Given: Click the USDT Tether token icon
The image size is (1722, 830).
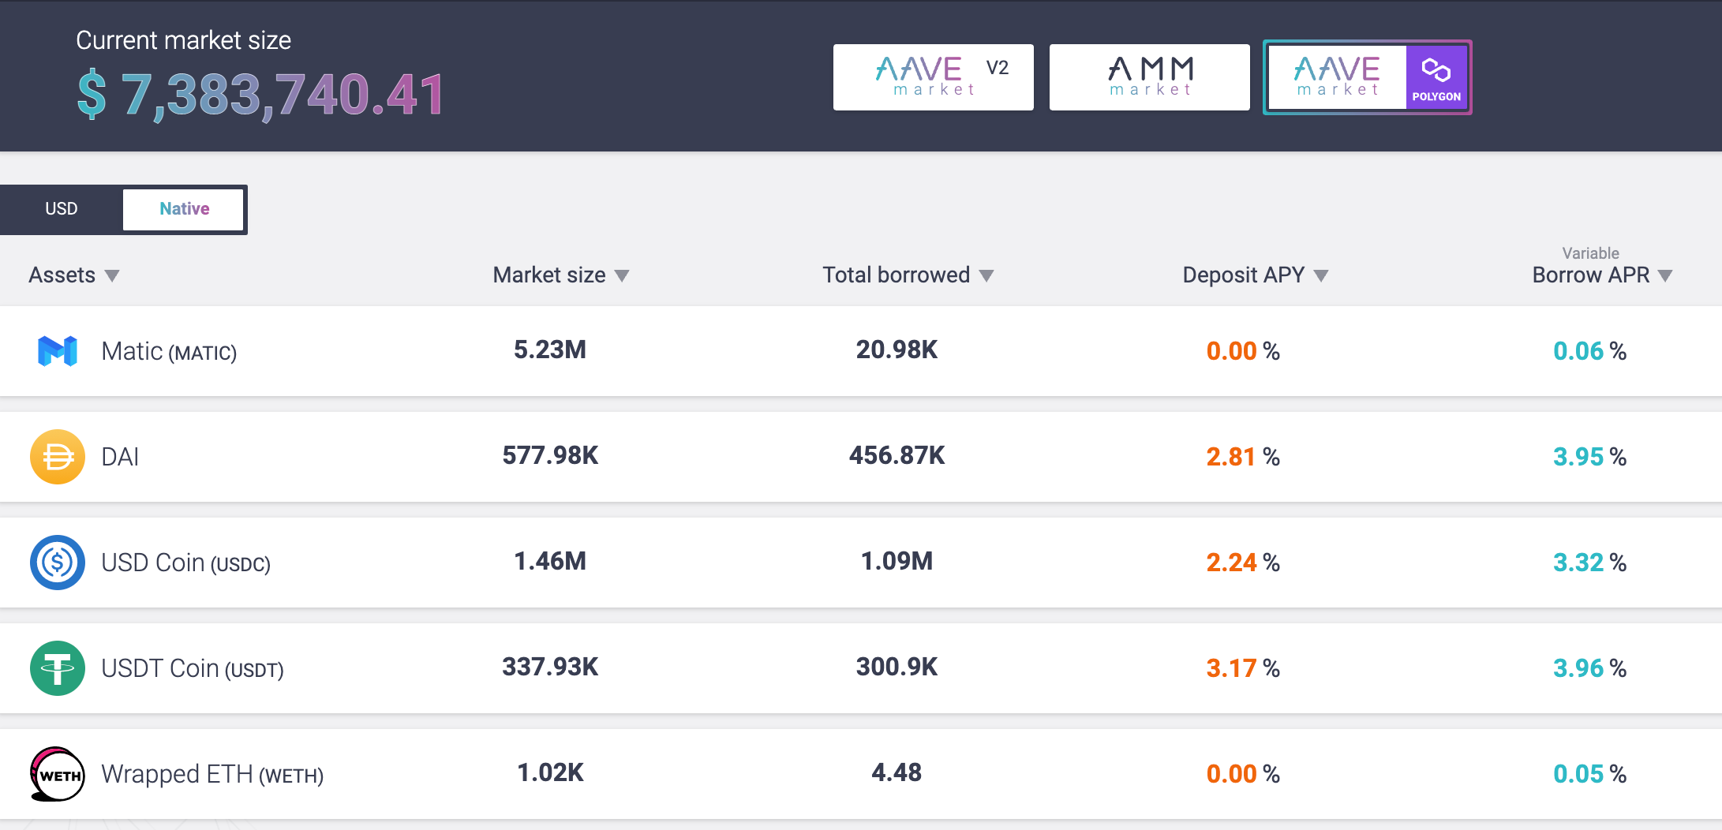Looking at the screenshot, I should pos(58,668).
